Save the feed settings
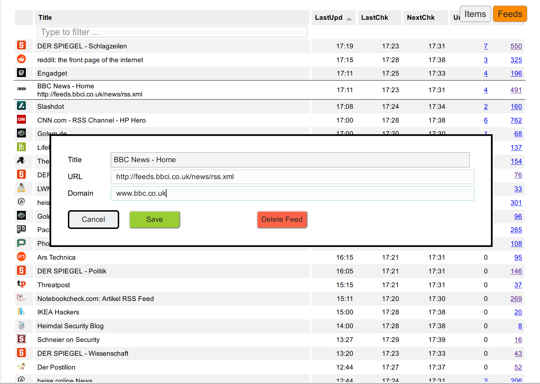 155,219
